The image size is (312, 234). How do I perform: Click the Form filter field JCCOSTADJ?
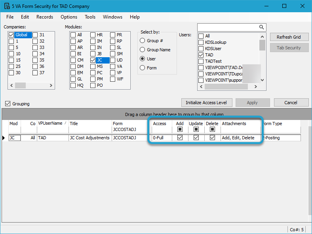coord(130,129)
